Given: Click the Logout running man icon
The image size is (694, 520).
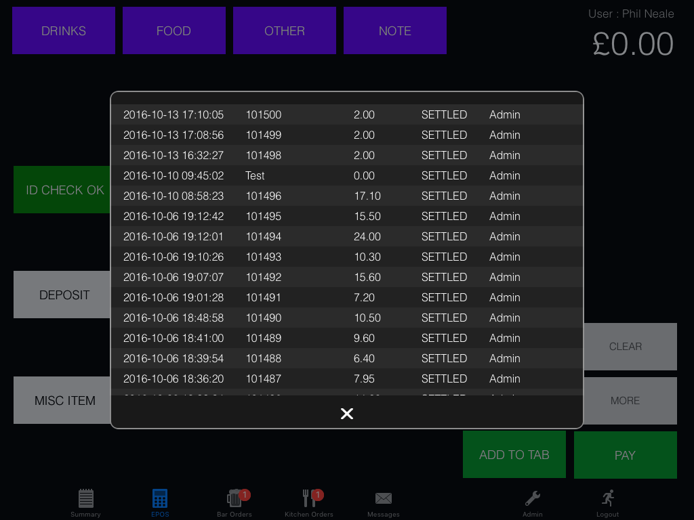Looking at the screenshot, I should (607, 500).
